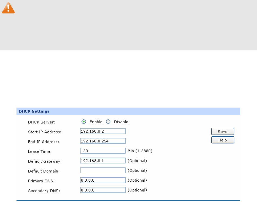This screenshot has height=205, width=257.
Task: Click the "DHCP Server:" label text
Action: click(x=42, y=122)
